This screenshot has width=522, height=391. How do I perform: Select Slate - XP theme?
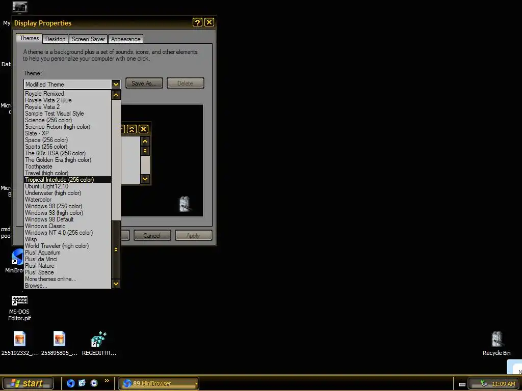68,133
